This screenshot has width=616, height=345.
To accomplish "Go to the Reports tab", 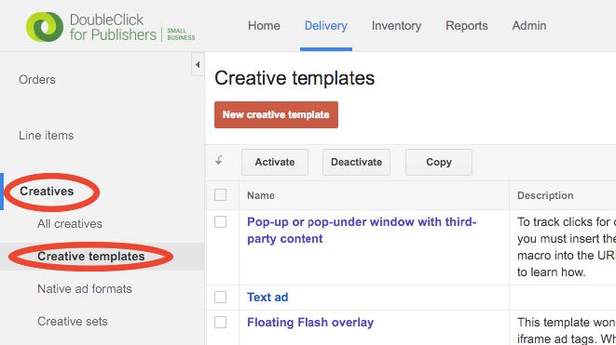I will (467, 26).
